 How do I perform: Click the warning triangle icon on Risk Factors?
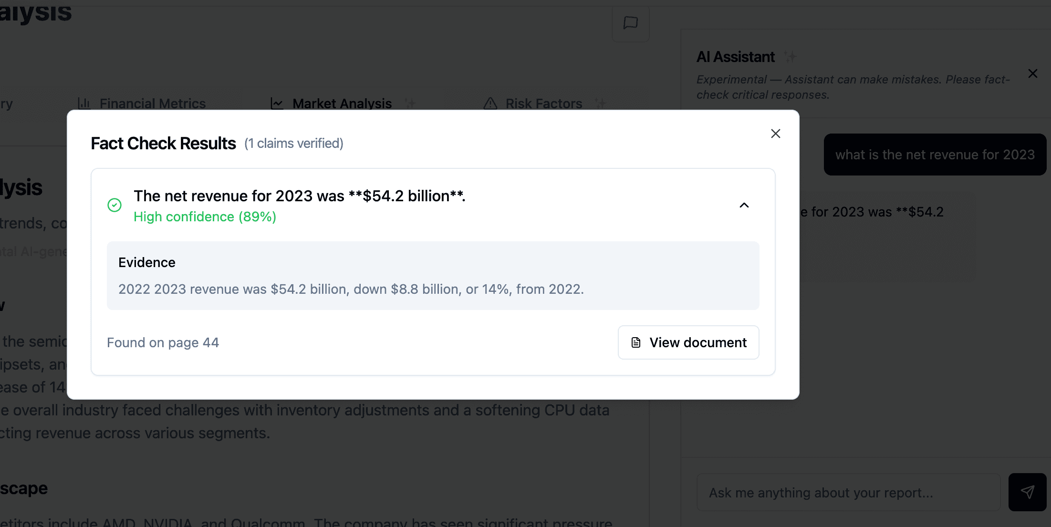(490, 103)
